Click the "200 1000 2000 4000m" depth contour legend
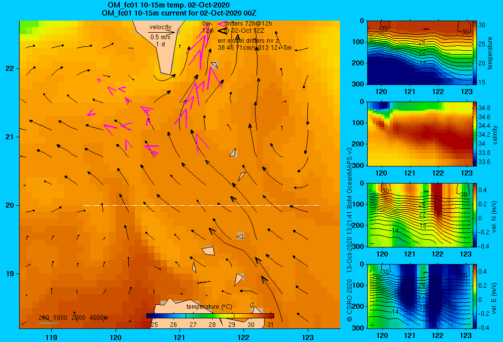The height and width of the screenshot is (342, 503). [x=73, y=318]
